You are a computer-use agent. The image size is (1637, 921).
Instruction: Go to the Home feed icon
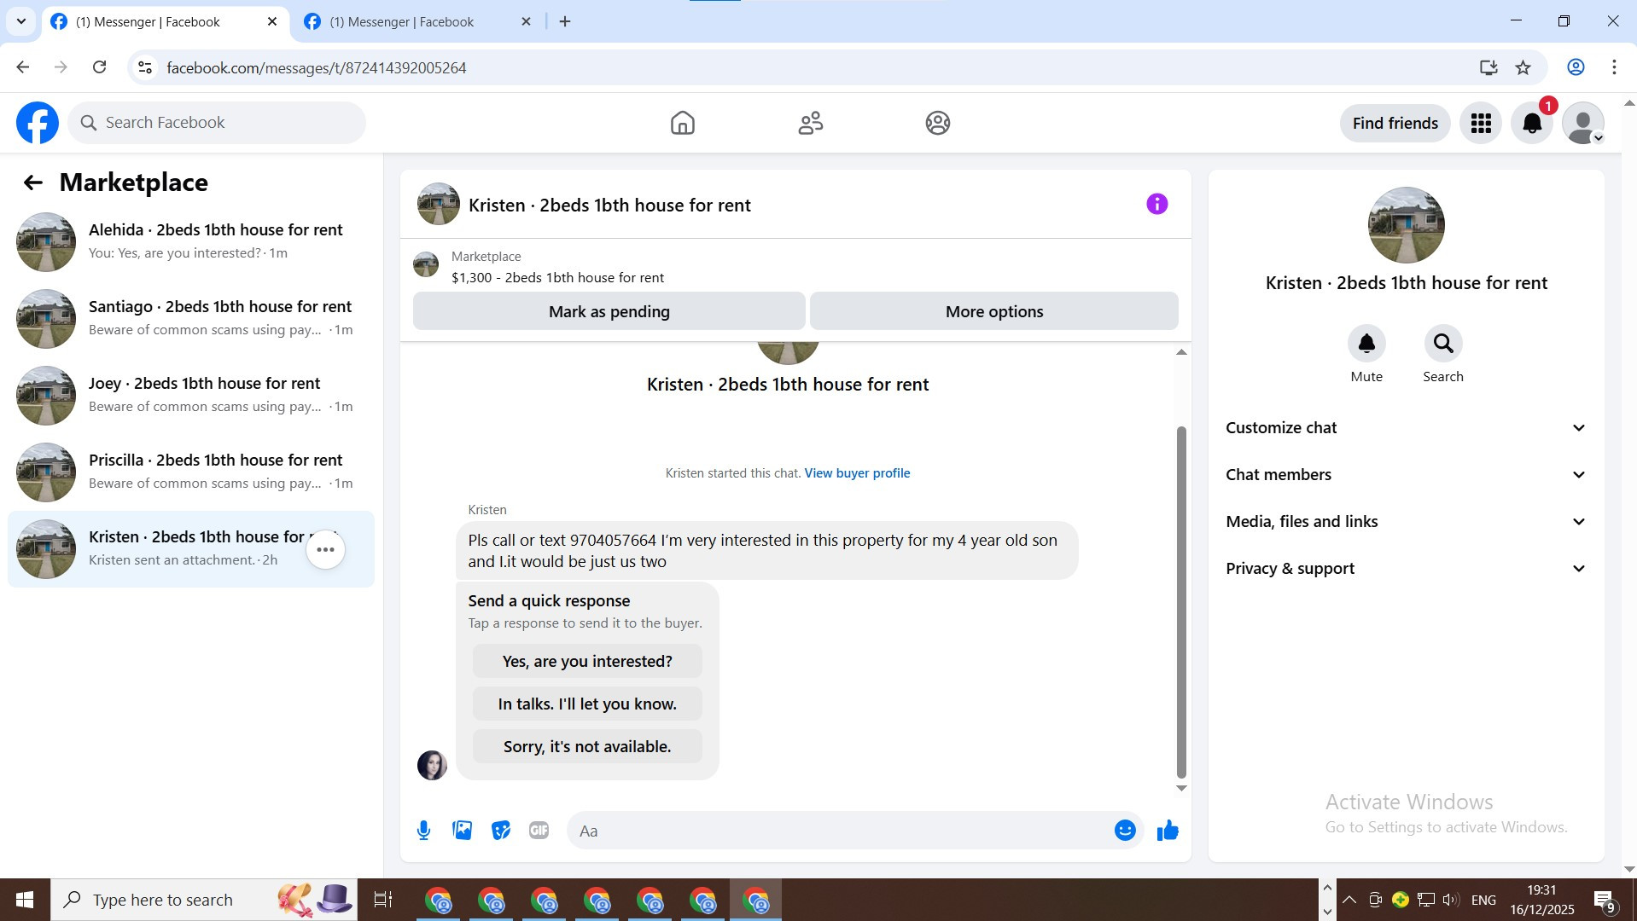(x=683, y=123)
